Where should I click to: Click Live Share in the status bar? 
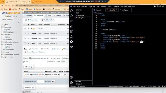coord(81,86)
